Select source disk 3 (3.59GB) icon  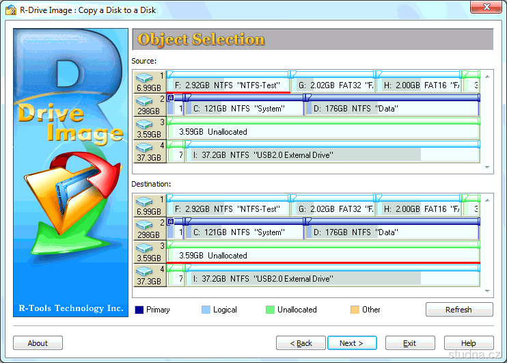pos(150,129)
